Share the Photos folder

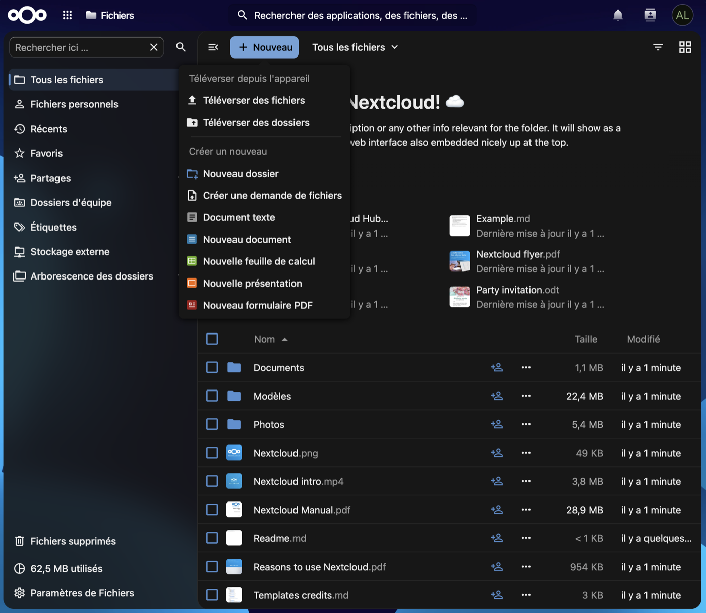coord(497,425)
